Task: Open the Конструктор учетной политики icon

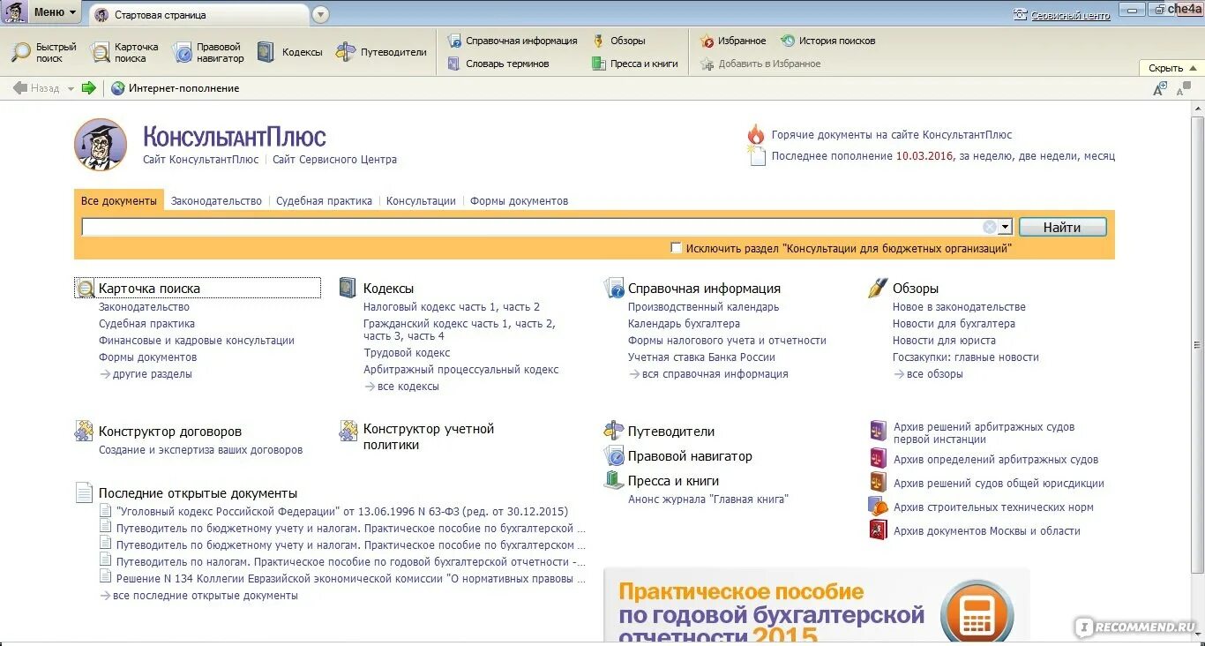Action: tap(348, 431)
